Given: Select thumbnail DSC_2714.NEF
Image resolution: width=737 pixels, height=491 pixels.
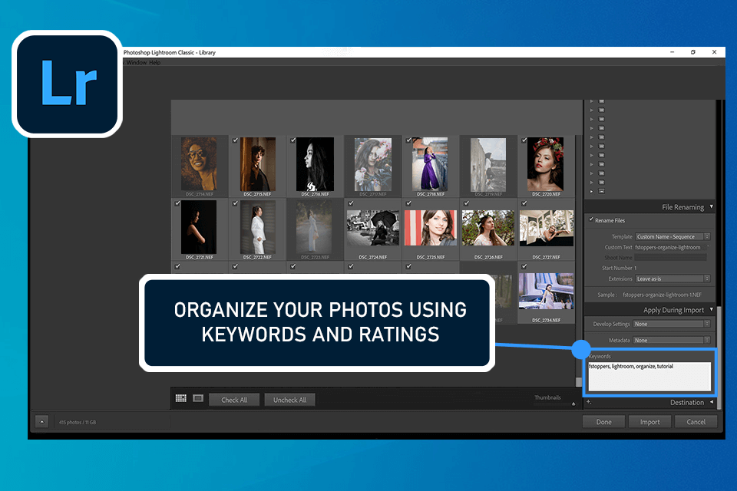Looking at the screenshot, I should coord(200,164).
